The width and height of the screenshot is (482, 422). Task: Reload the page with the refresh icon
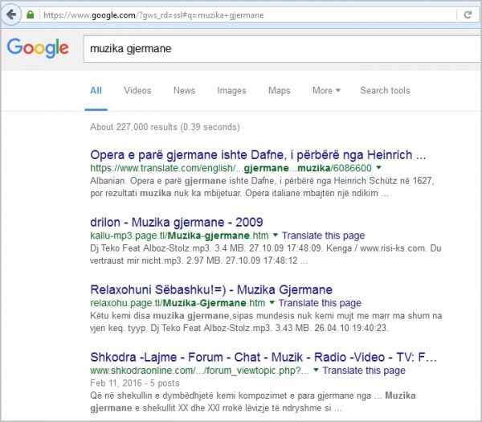pos(468,14)
